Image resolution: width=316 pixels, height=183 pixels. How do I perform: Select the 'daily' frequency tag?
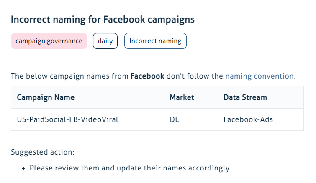pyautogui.click(x=105, y=41)
